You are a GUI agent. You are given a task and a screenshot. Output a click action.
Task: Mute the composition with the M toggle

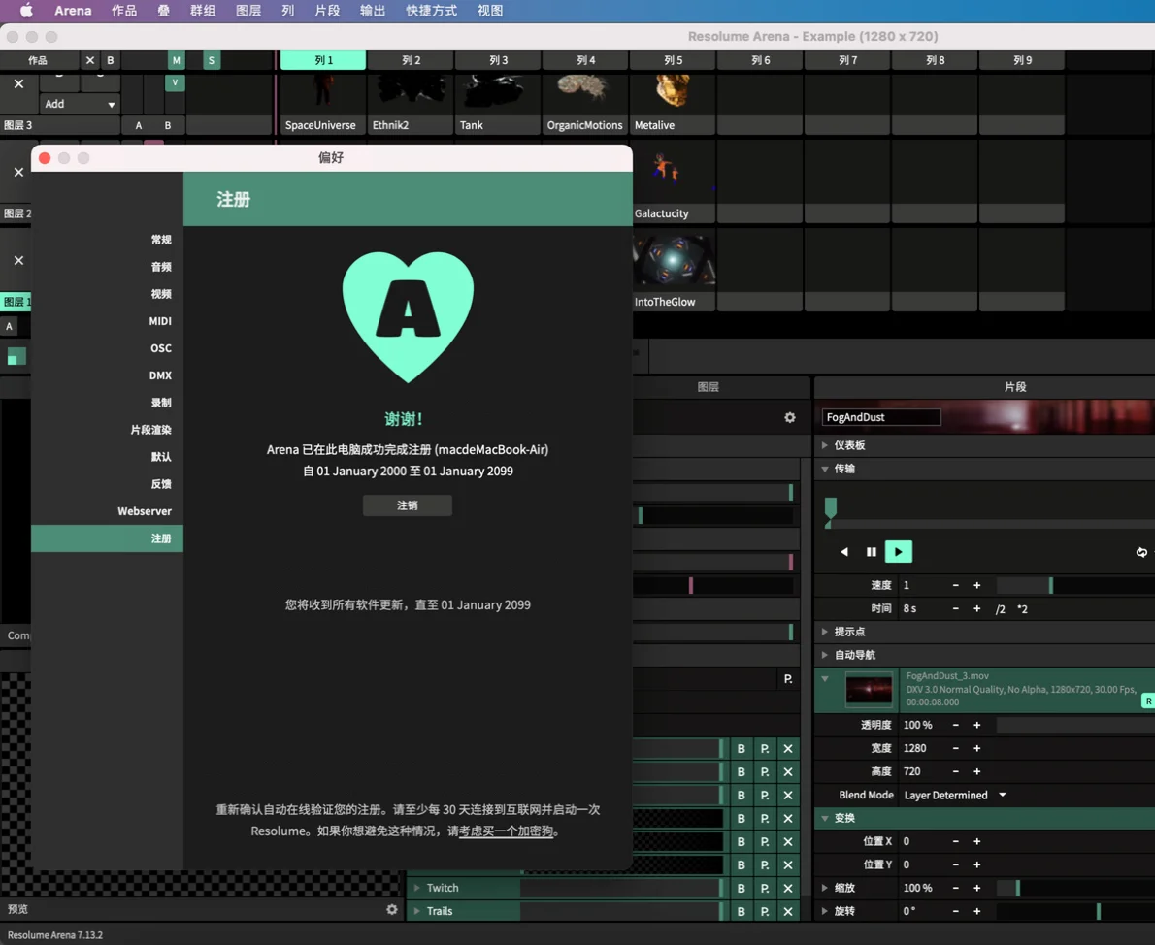[176, 60]
